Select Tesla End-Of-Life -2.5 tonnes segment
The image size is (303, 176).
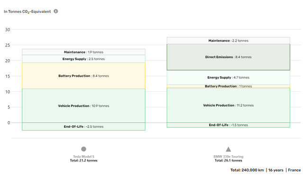pos(83,126)
